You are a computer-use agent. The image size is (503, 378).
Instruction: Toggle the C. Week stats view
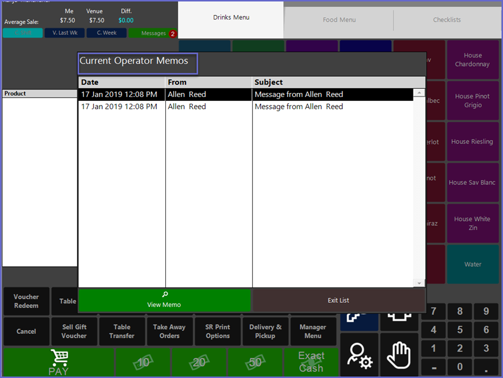click(x=106, y=33)
